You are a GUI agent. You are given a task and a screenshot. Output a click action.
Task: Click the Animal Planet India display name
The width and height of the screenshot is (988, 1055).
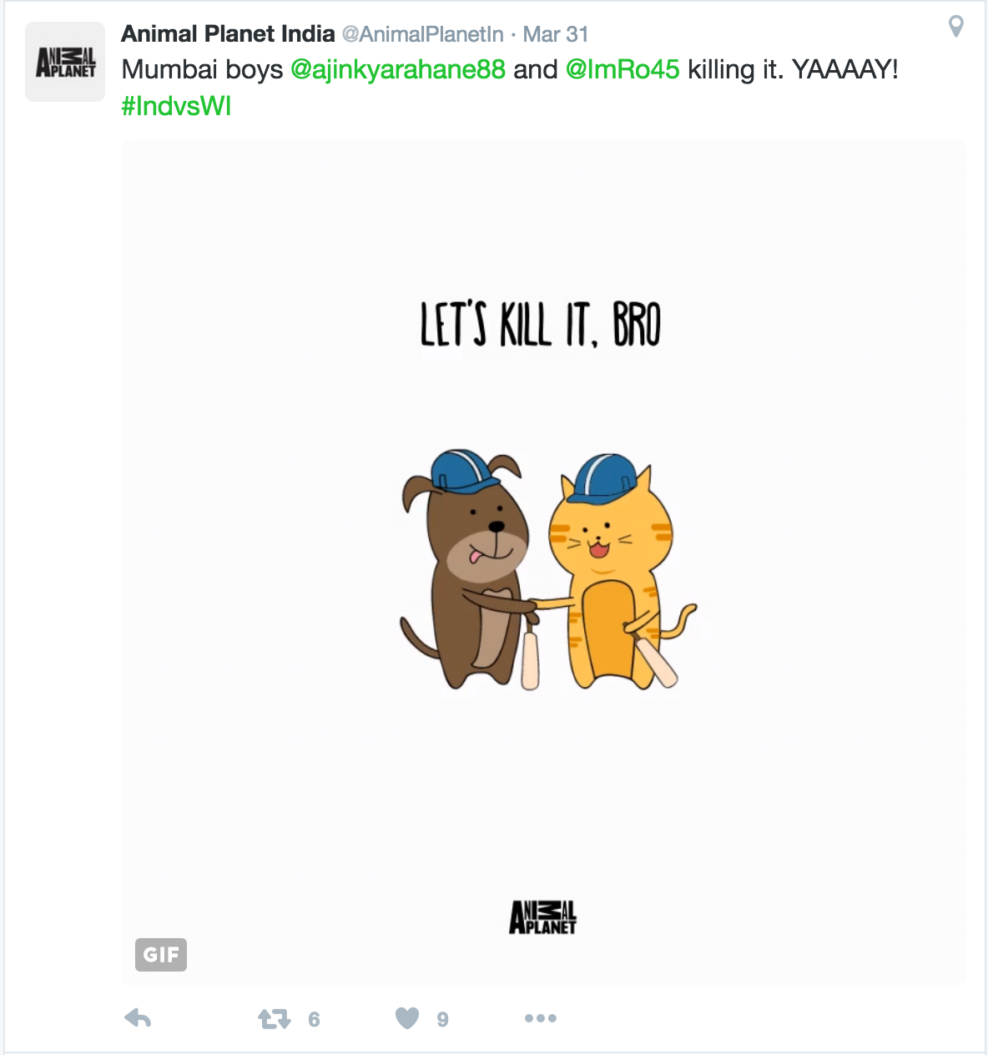[x=228, y=34]
